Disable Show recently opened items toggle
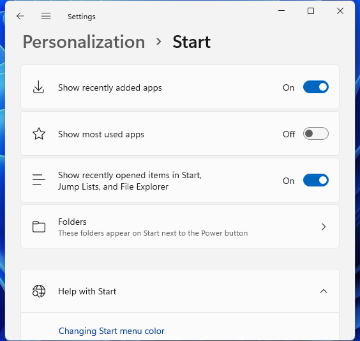Image resolution: width=360 pixels, height=341 pixels. (x=316, y=180)
